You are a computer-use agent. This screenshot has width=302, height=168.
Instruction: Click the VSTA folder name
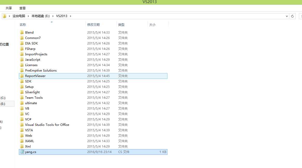(x=29, y=130)
